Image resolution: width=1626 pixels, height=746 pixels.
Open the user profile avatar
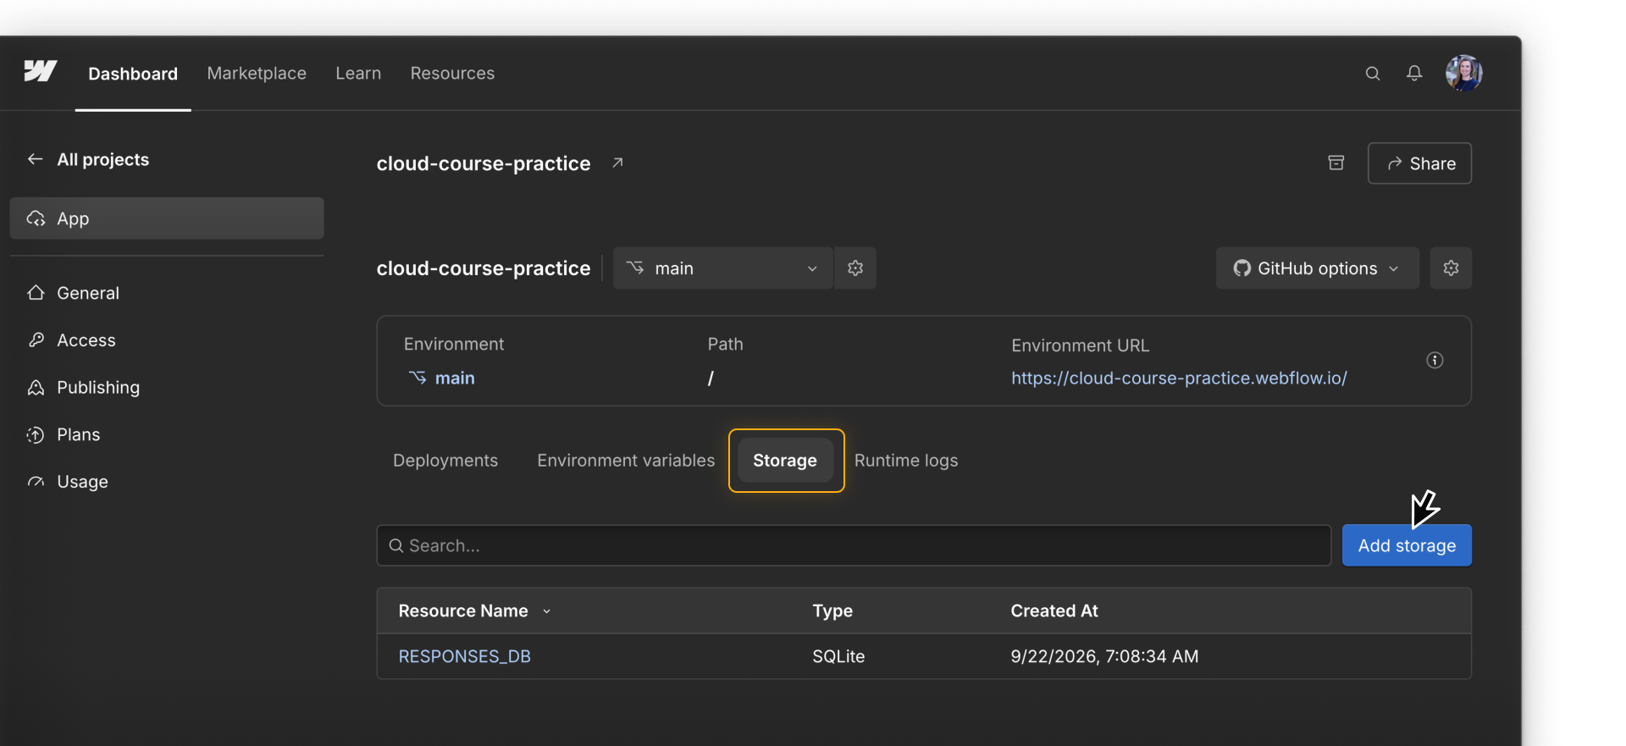pyautogui.click(x=1463, y=73)
